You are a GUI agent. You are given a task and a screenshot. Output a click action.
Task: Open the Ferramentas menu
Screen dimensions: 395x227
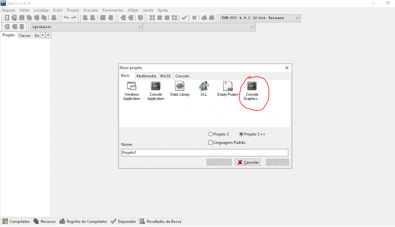coord(113,10)
